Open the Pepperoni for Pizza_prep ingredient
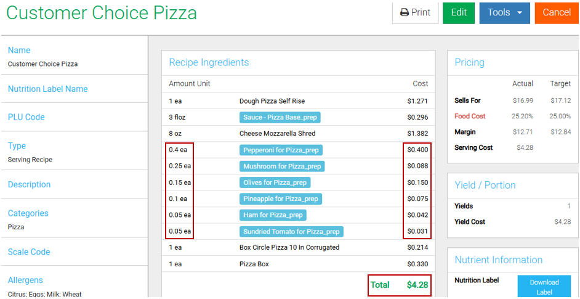This screenshot has height=299, width=580. [x=281, y=150]
